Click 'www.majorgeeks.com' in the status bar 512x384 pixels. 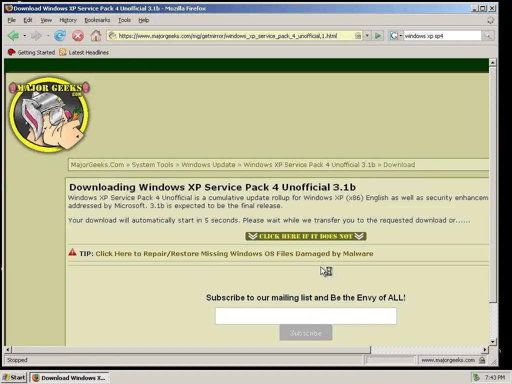coord(448,360)
